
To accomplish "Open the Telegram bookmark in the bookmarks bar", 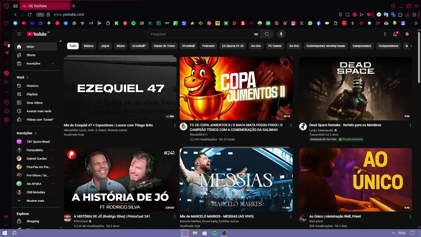I will tap(15, 23).
